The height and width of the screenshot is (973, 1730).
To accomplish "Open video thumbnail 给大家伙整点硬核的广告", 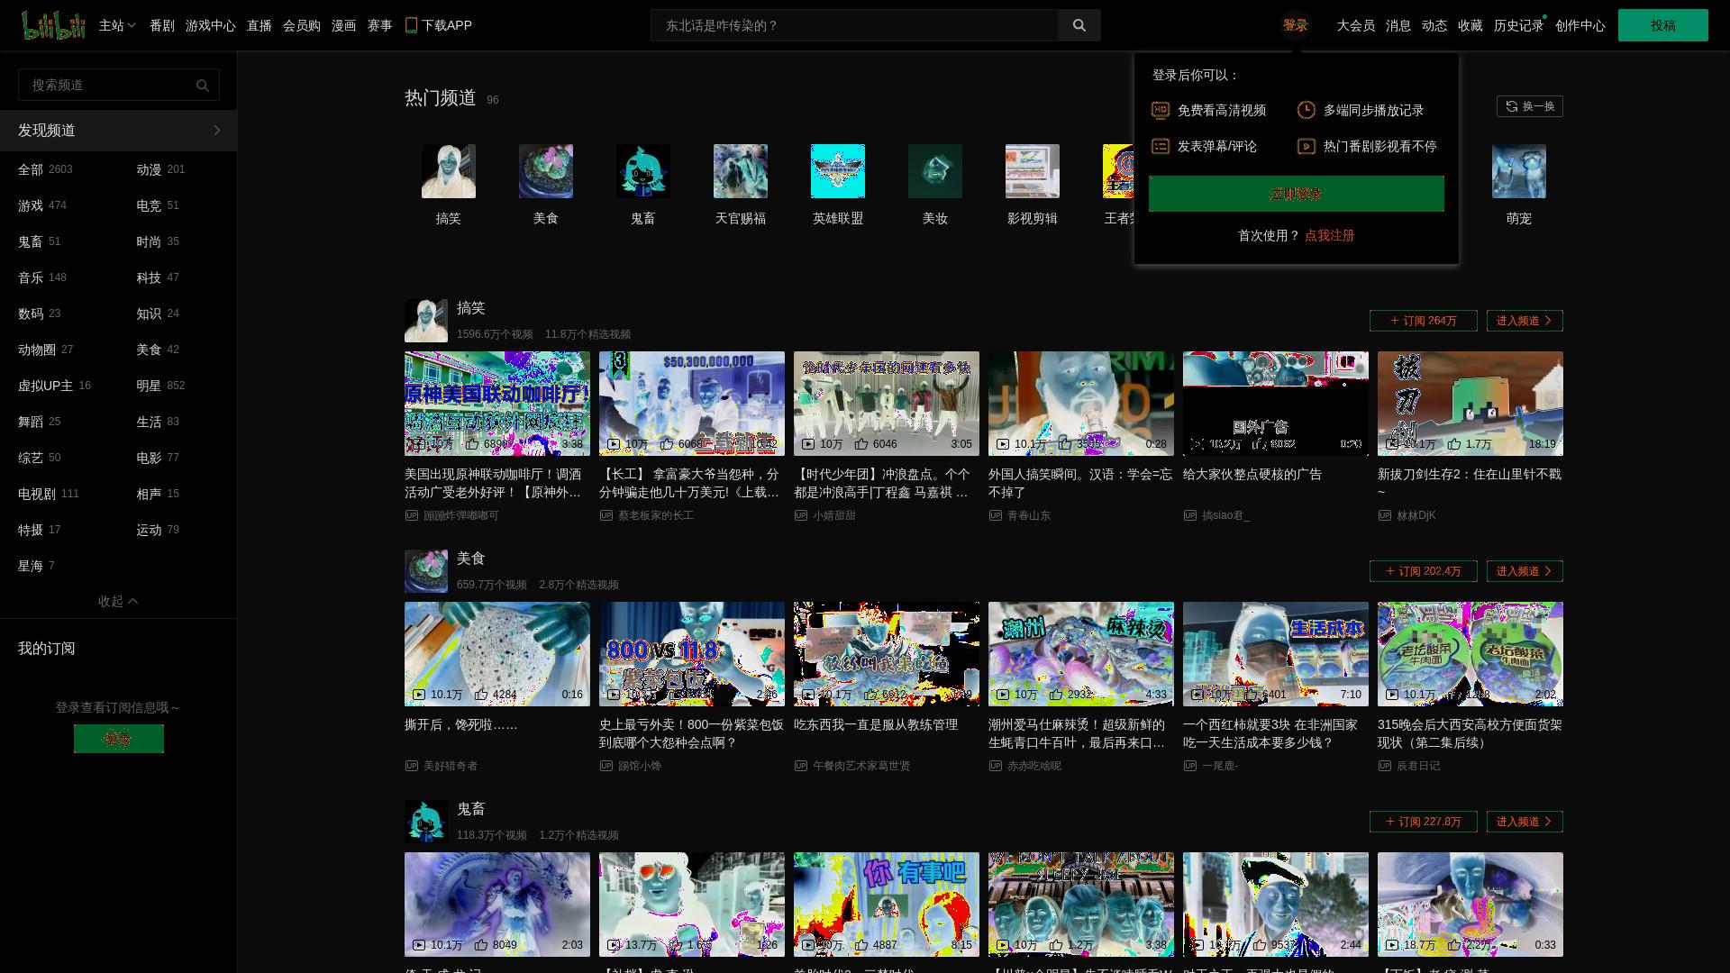I will [1276, 404].
